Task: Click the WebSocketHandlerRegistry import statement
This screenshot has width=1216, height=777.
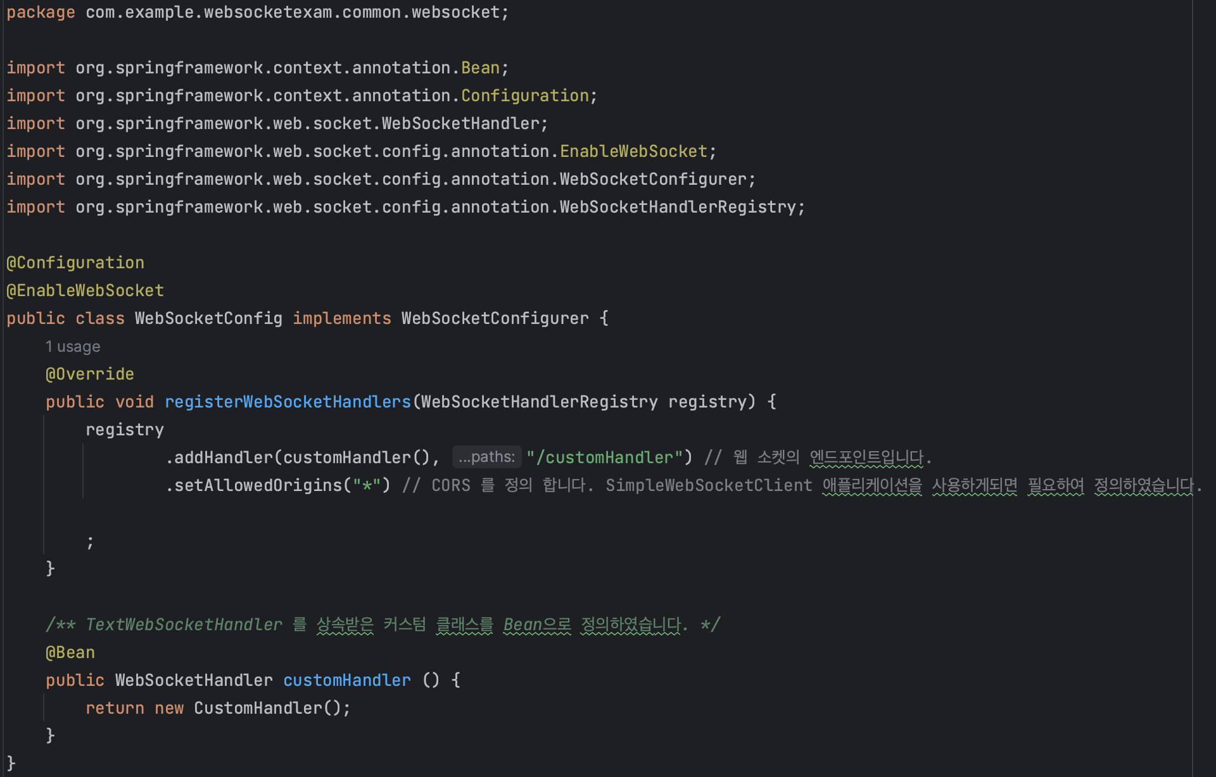Action: (x=405, y=207)
